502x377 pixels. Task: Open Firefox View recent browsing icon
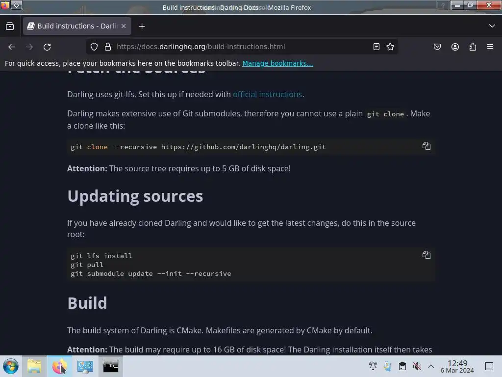coord(10,27)
